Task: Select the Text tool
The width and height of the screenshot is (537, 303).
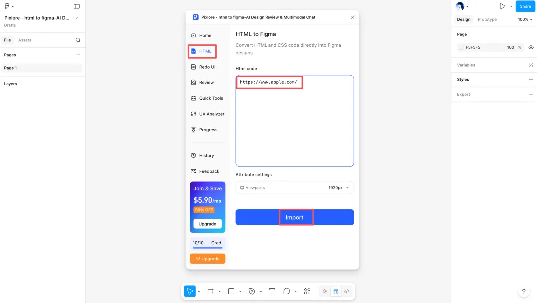Action: 272,291
